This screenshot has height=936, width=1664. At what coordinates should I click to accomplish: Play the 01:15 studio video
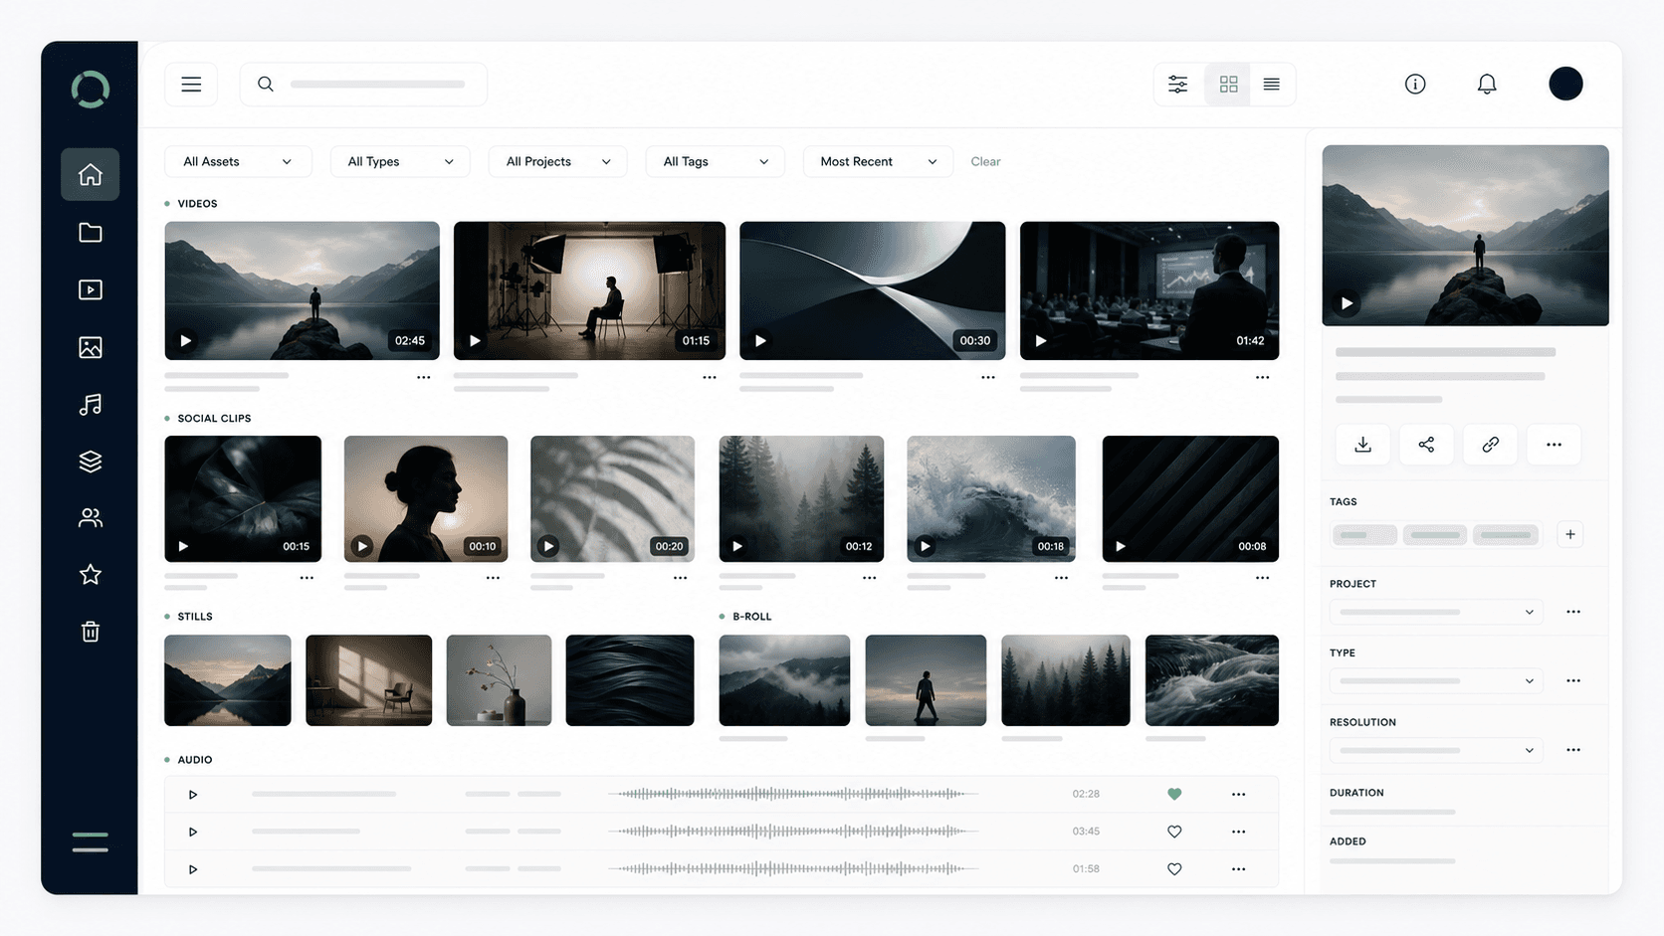coord(475,340)
